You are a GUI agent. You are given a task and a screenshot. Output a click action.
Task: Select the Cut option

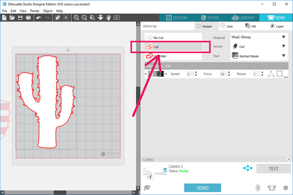coord(173,47)
